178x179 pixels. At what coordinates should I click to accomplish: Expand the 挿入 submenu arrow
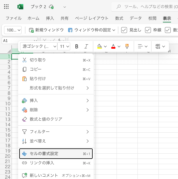click(87, 101)
